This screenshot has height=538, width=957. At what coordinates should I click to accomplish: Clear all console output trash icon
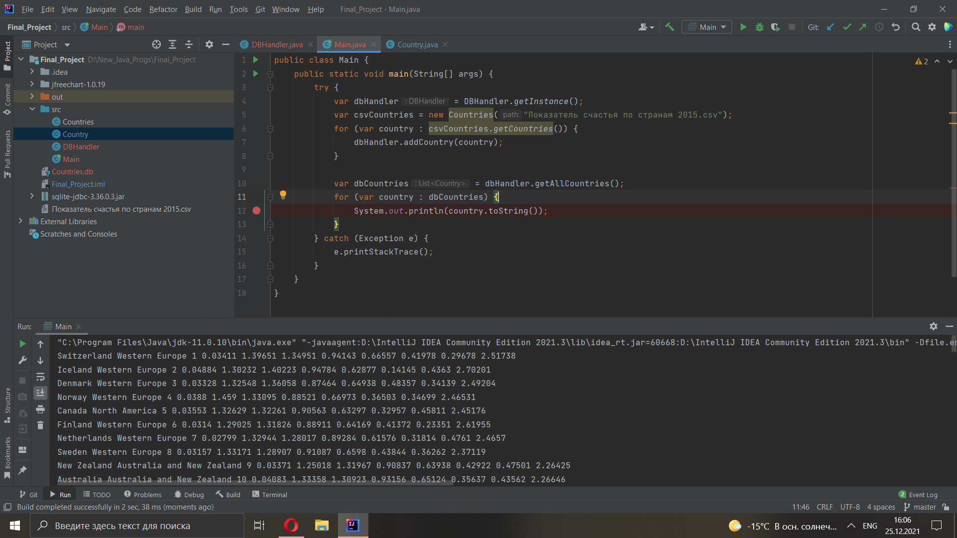(x=40, y=425)
